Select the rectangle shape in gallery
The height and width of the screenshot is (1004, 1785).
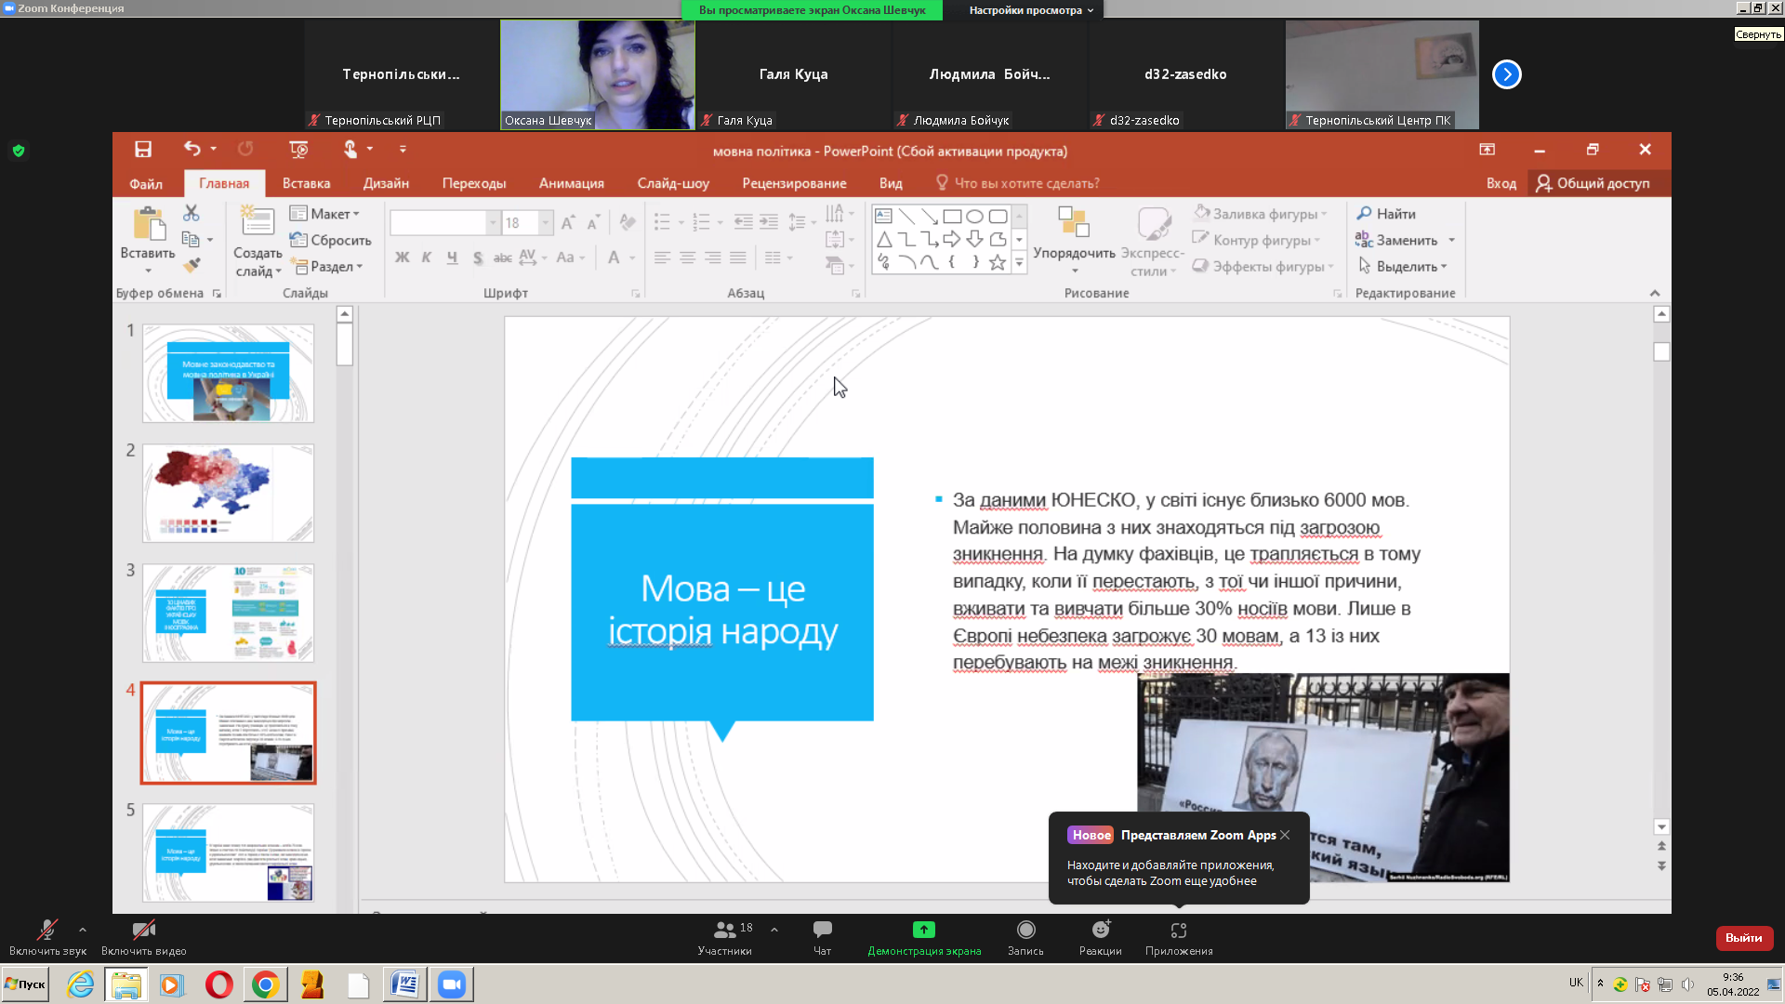click(952, 217)
